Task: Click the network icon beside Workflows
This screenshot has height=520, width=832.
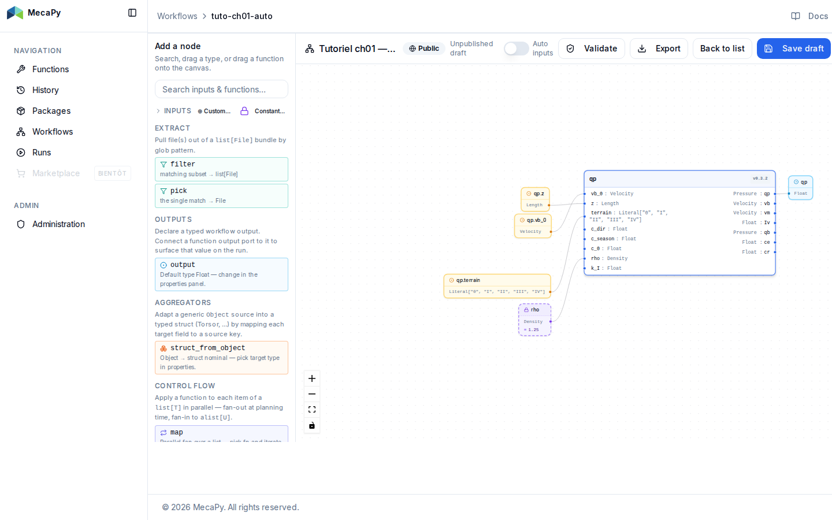Action: pos(21,132)
